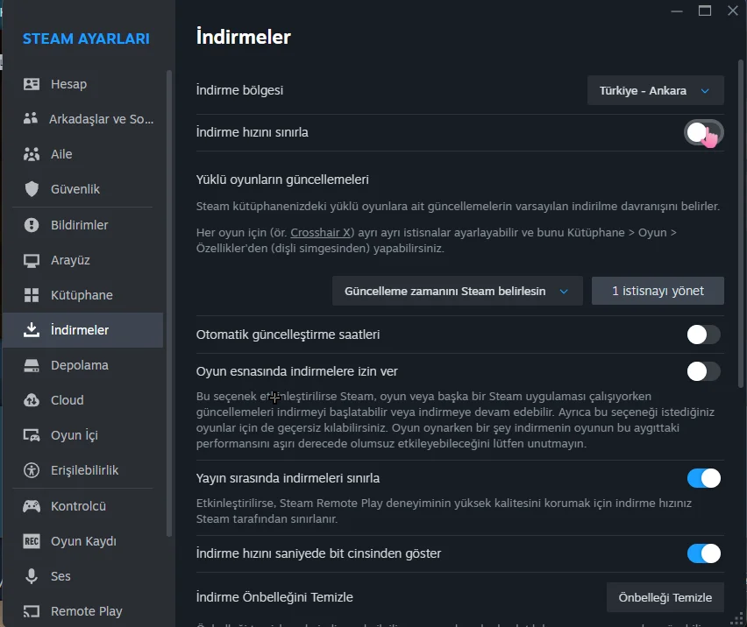
Task: Click the Oyun İçi overlay icon
Action: (x=32, y=435)
